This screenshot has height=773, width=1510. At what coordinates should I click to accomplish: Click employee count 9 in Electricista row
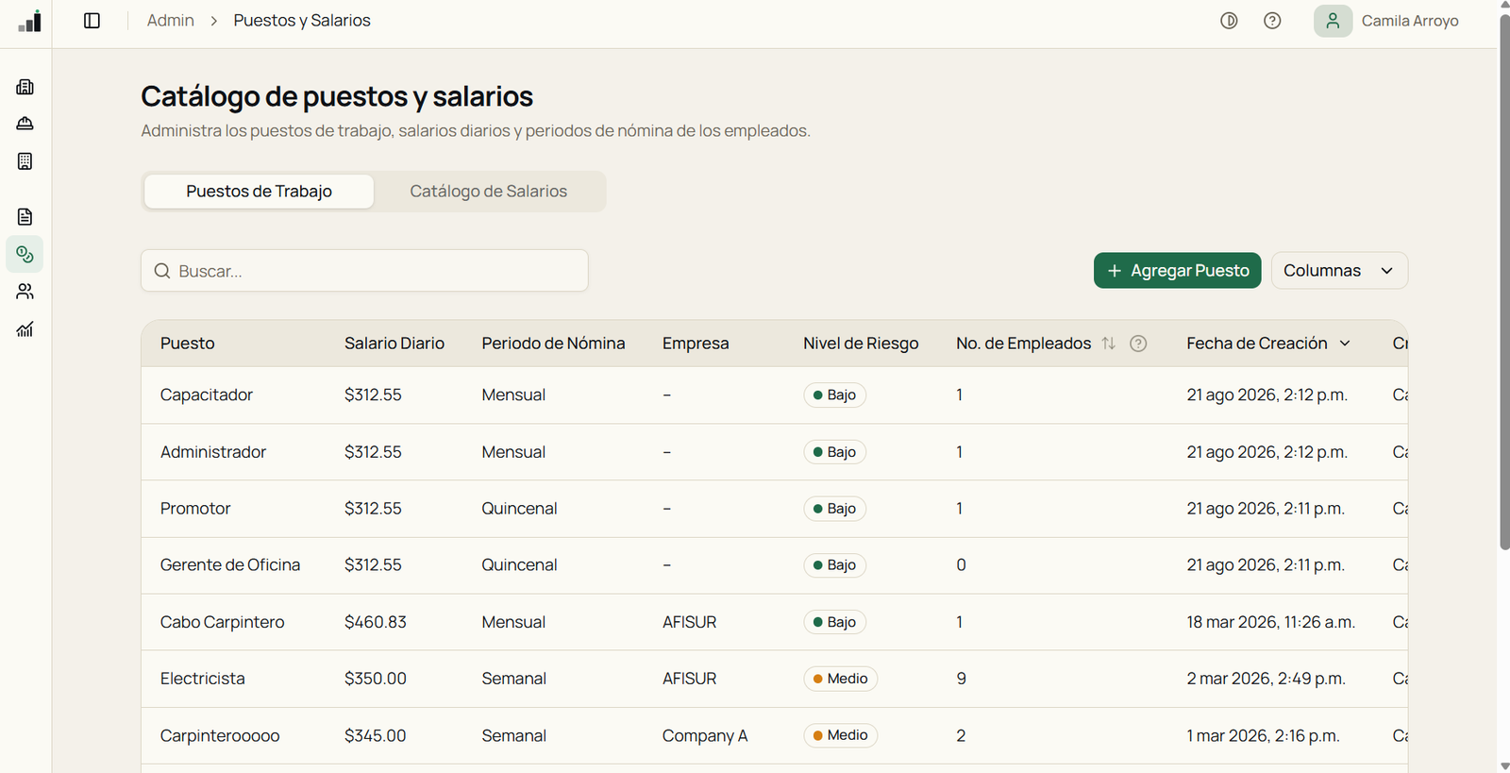coord(961,679)
